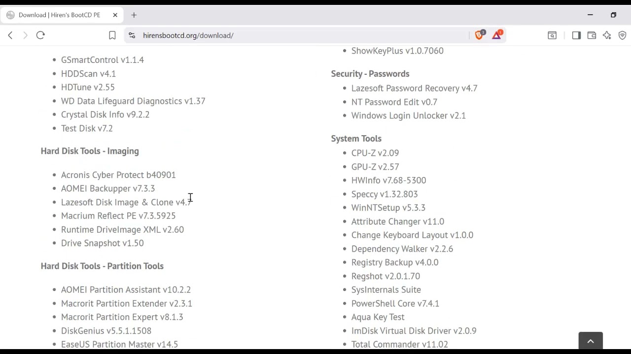Click the text WinNTSetup v5.3.3
This screenshot has width=631, height=354.
click(388, 208)
